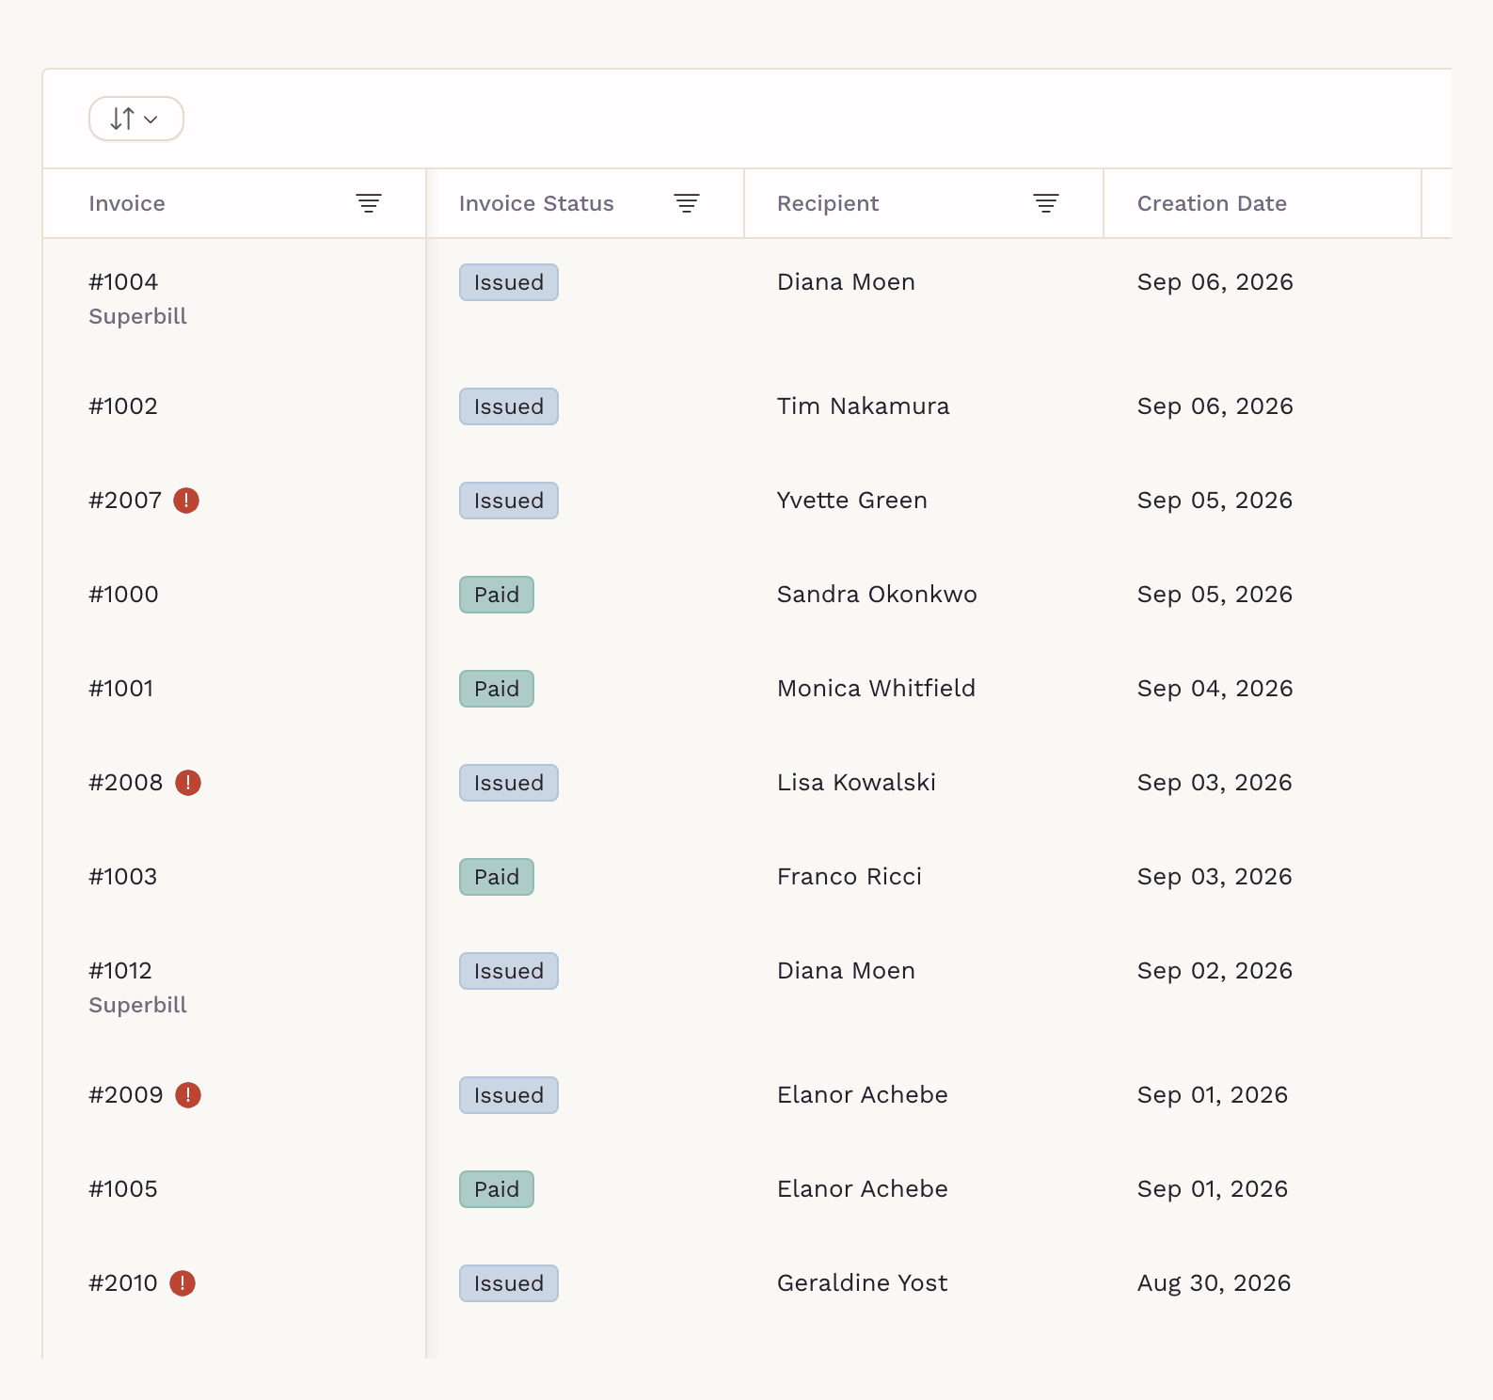
Task: Click the Superbill label under #1004
Action: (x=138, y=317)
